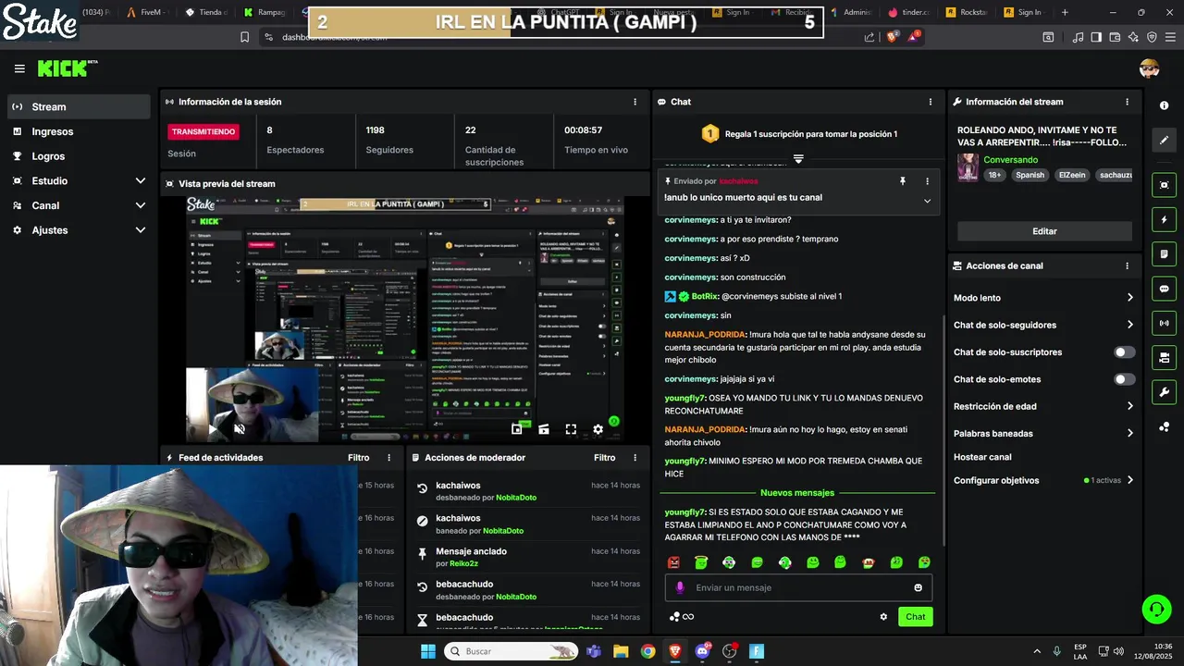1184x666 pixels.
Task: Open Filtro in Acciones de moderador
Action: [x=604, y=458]
